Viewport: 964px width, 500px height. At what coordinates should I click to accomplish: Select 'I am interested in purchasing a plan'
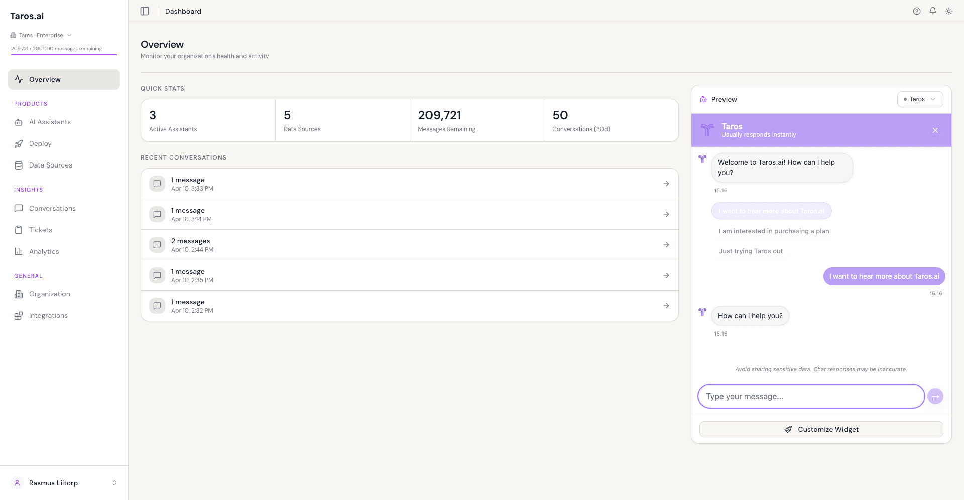774,231
